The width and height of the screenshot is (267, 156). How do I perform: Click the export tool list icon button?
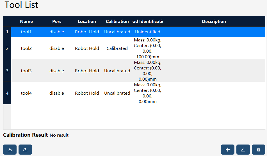(x=25, y=150)
